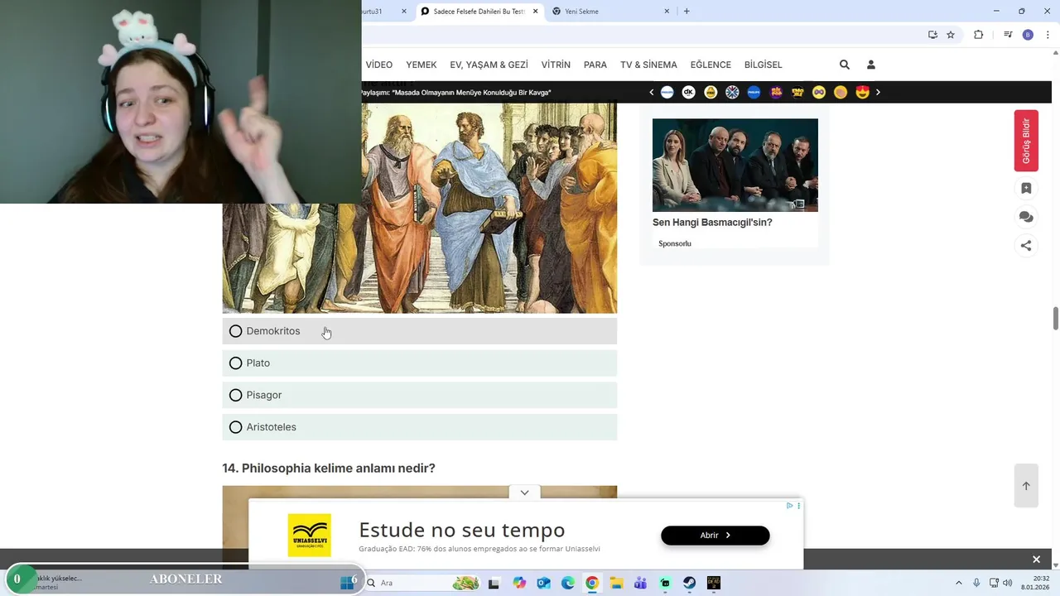
Task: Open Task View on the taskbar
Action: coord(494,583)
